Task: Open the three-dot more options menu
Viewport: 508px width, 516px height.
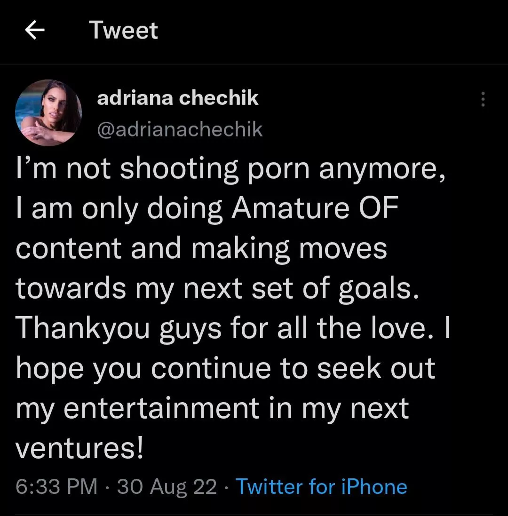Action: [482, 99]
